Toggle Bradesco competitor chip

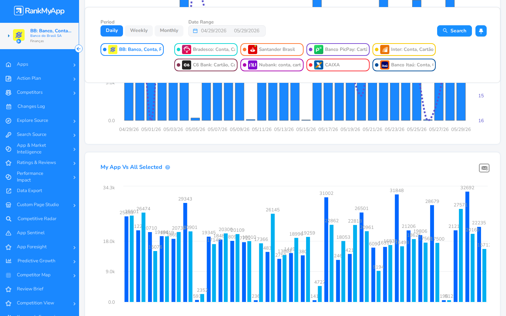[x=206, y=50]
